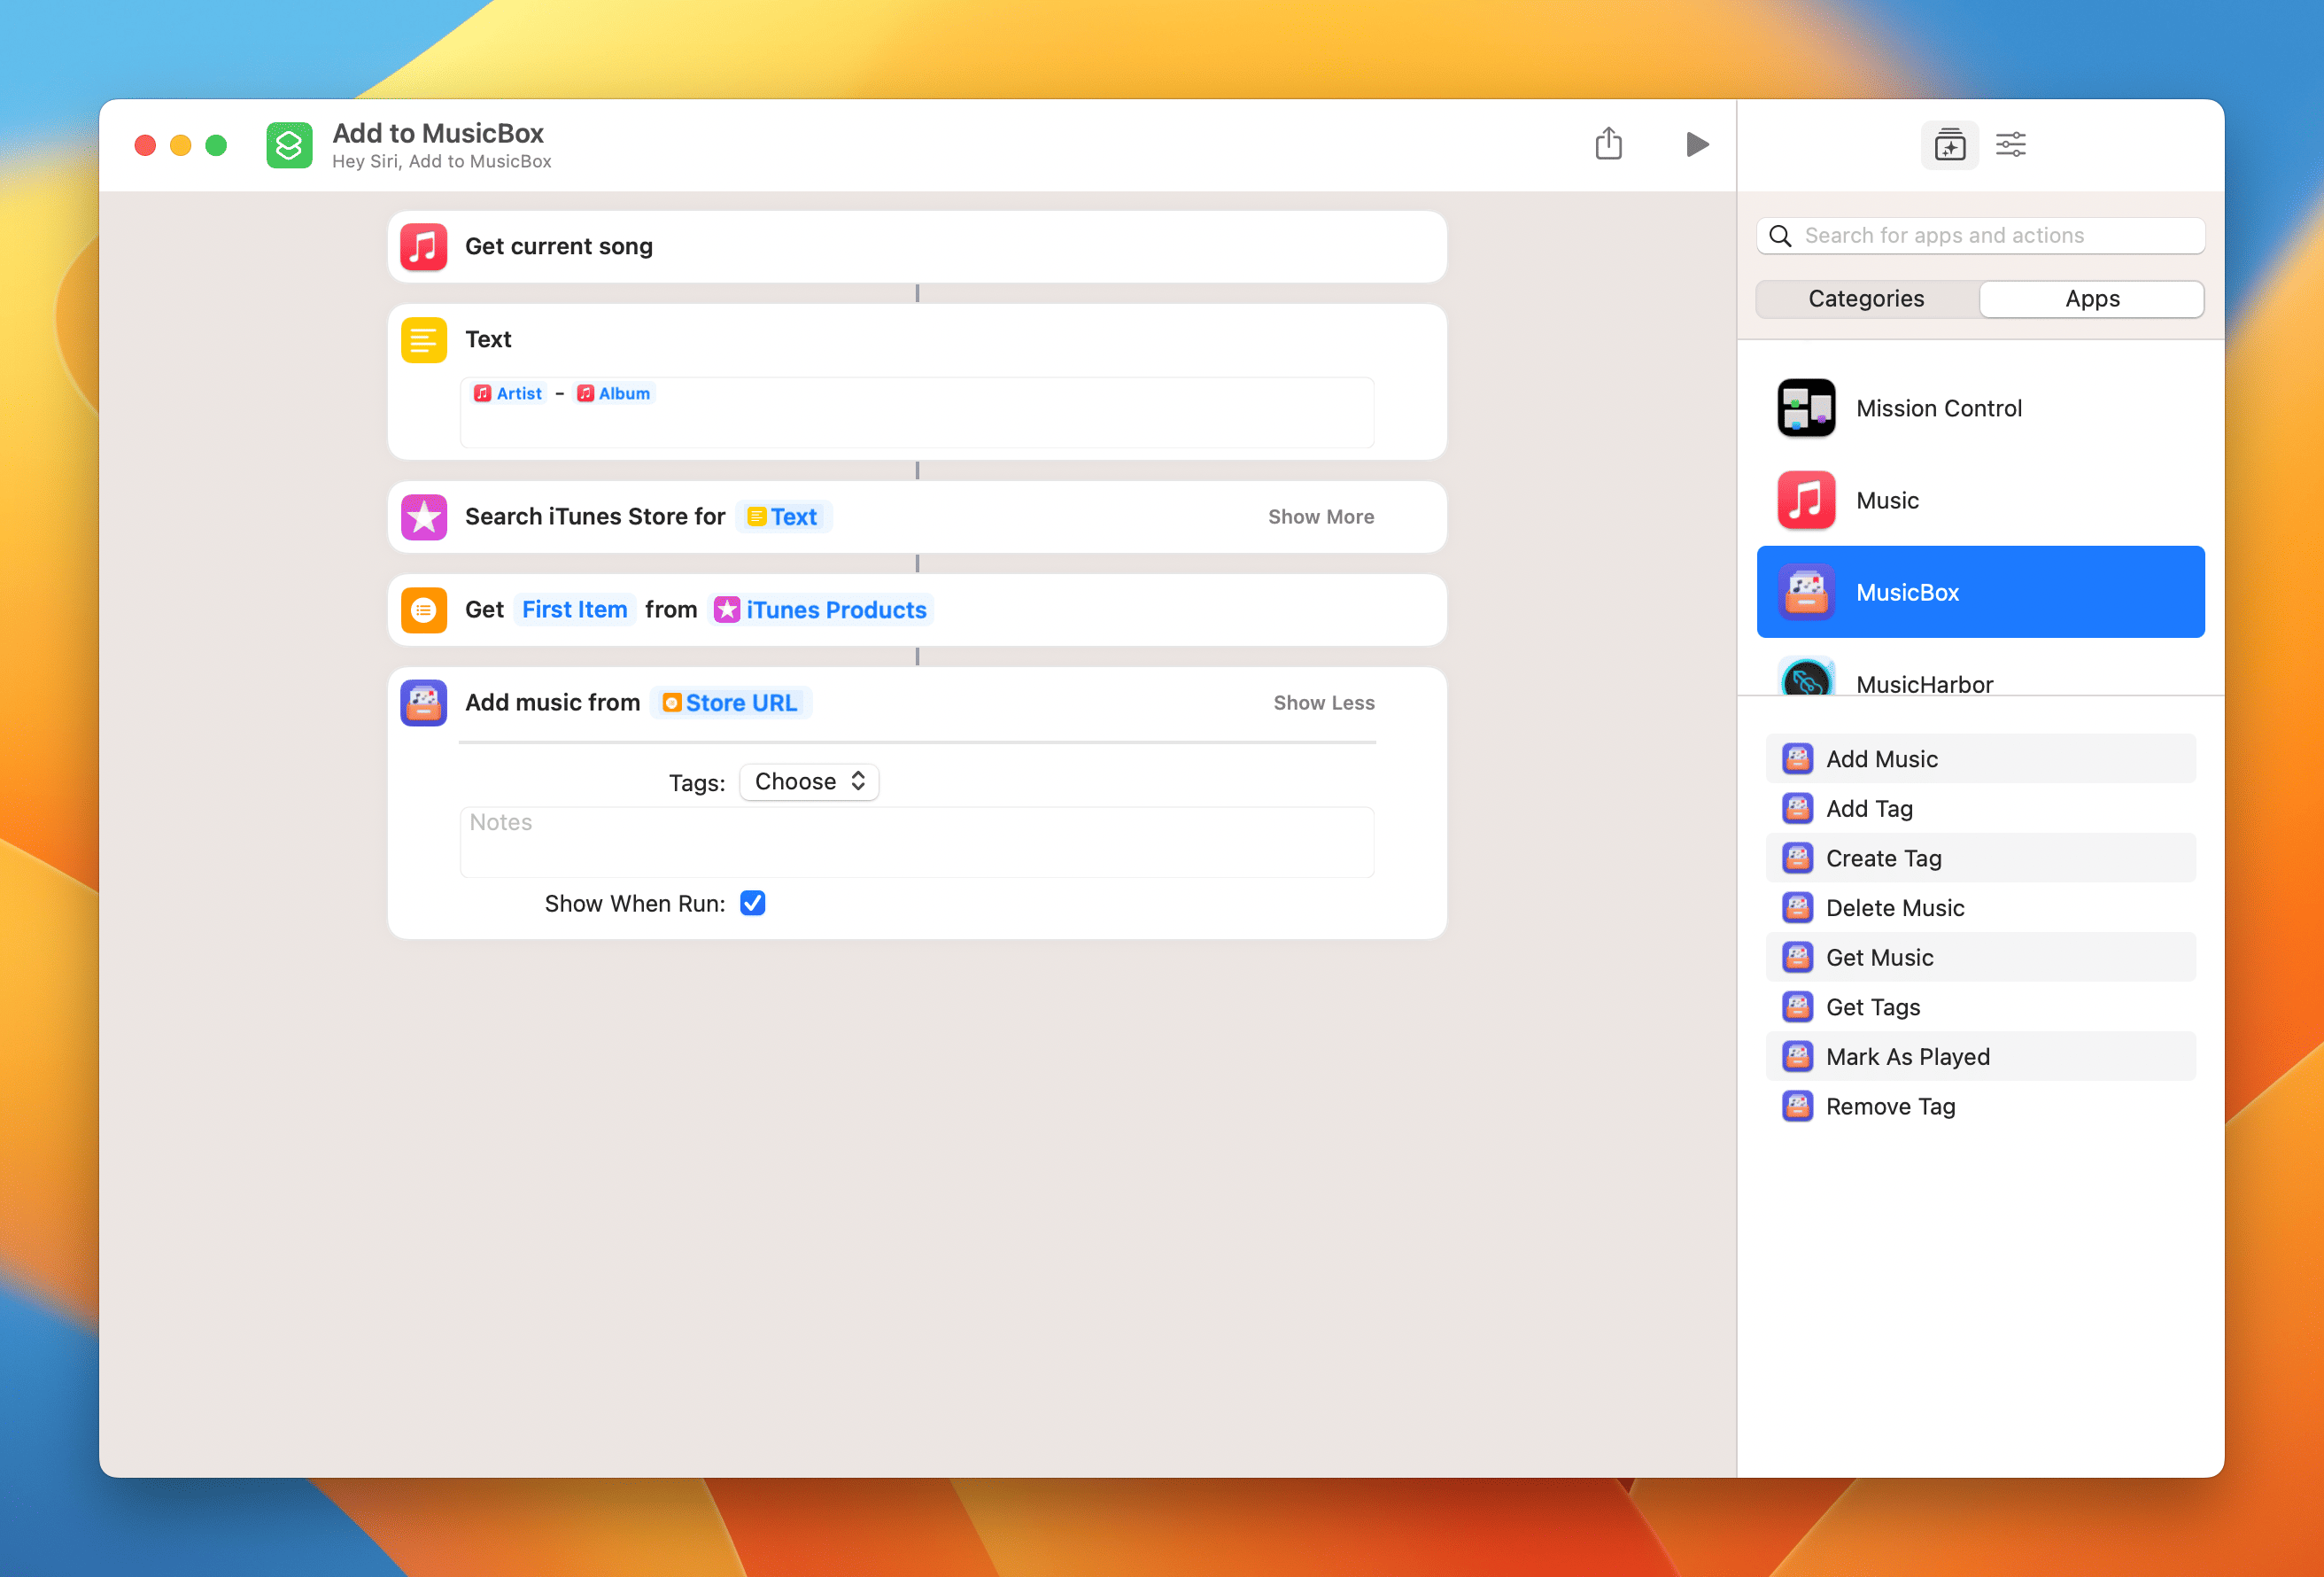Show the Action Library panel

coord(1949,145)
